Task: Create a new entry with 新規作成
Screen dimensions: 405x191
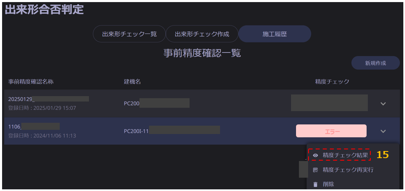Action: (x=375, y=63)
